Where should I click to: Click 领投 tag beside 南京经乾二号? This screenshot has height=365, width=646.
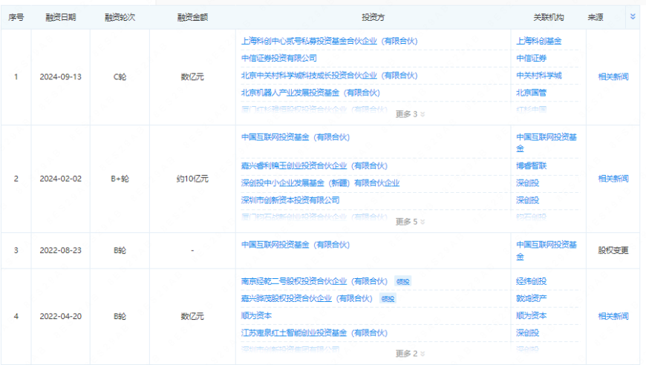(402, 281)
